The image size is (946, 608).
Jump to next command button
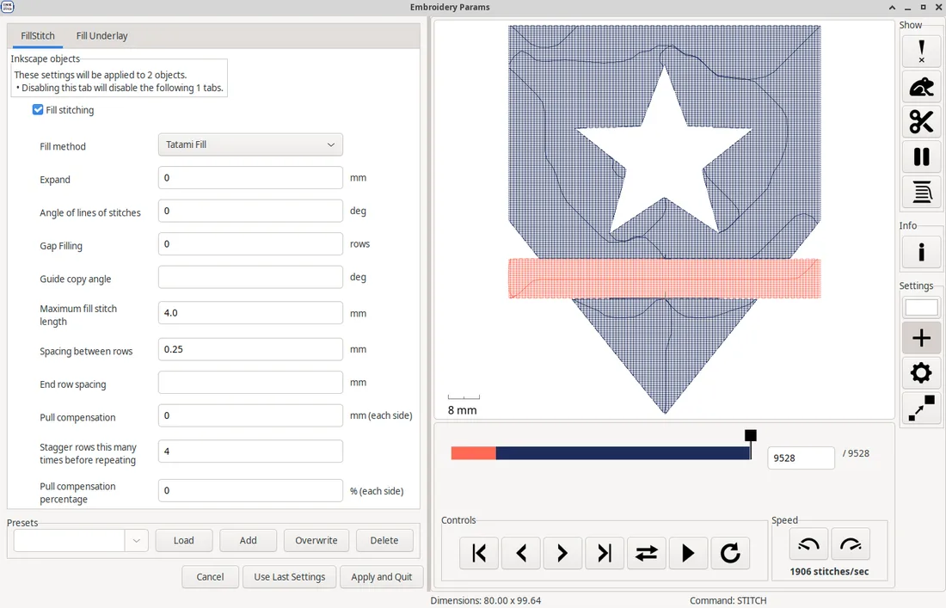(x=605, y=553)
